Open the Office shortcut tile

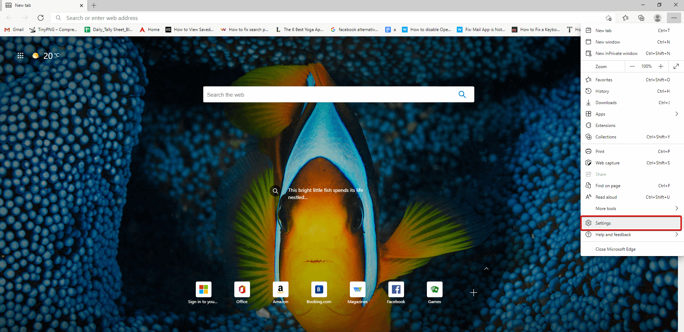point(242,290)
